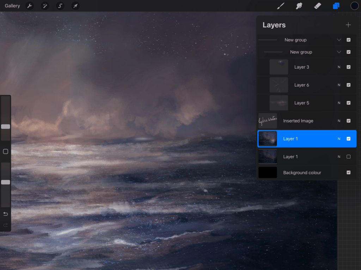Screen dimensions: 361x270
Task: Collapse the nested New group chevron
Action: (x=339, y=52)
